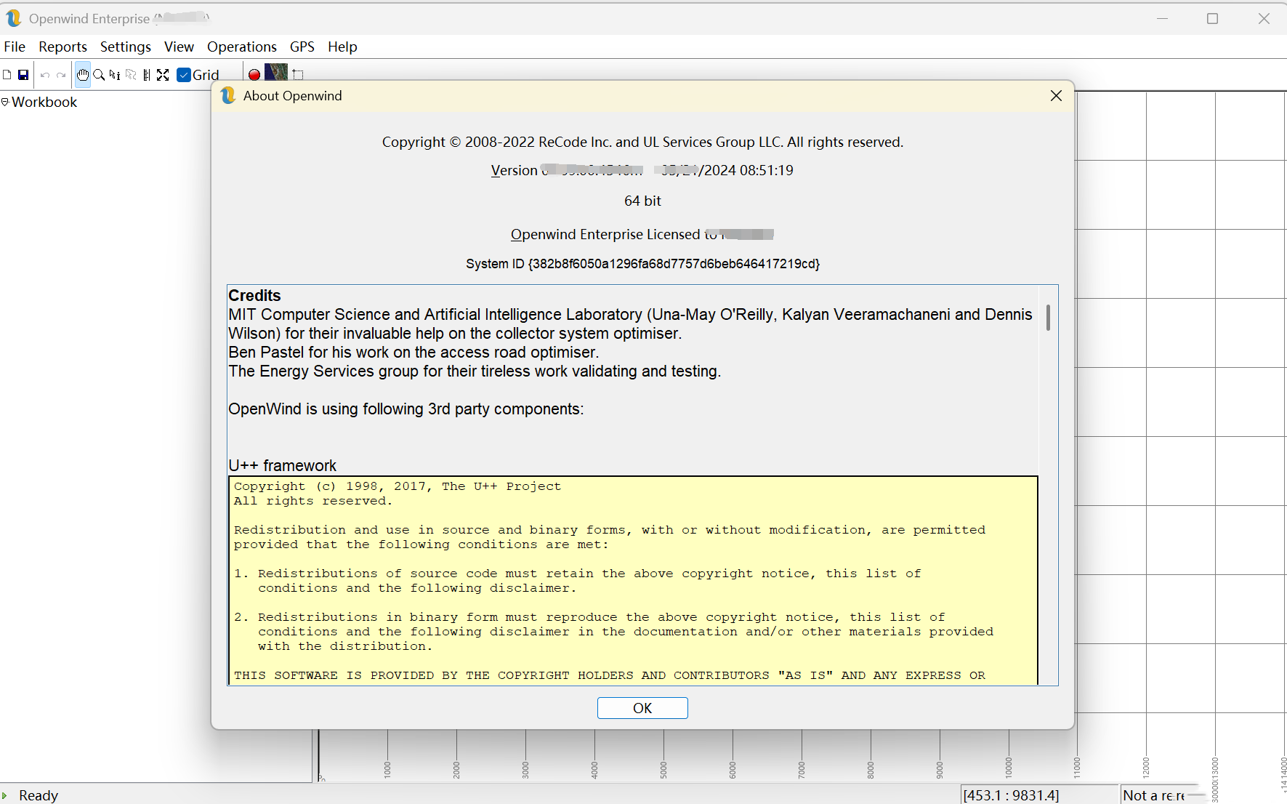This screenshot has width=1287, height=804.
Task: Click the satellite image toolbar icon
Action: [x=276, y=73]
